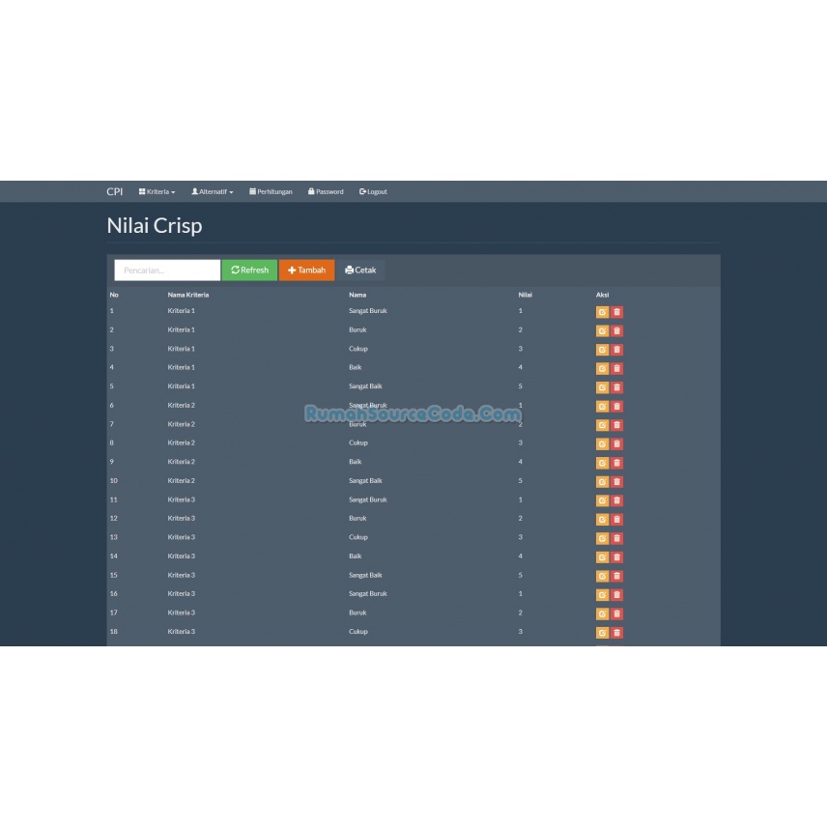Delete row 18 Kriteria 3 Cukup
The height and width of the screenshot is (827, 827).
616,633
